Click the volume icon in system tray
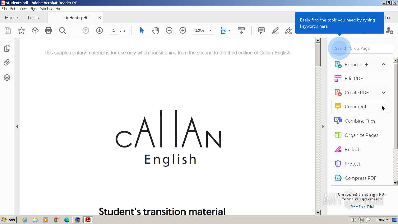398x224 pixels. (354, 220)
